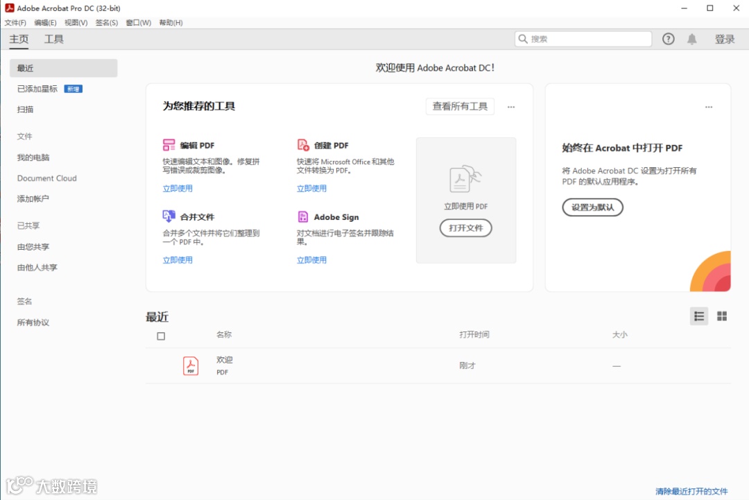
Task: Open the help question mark icon
Action: [669, 39]
